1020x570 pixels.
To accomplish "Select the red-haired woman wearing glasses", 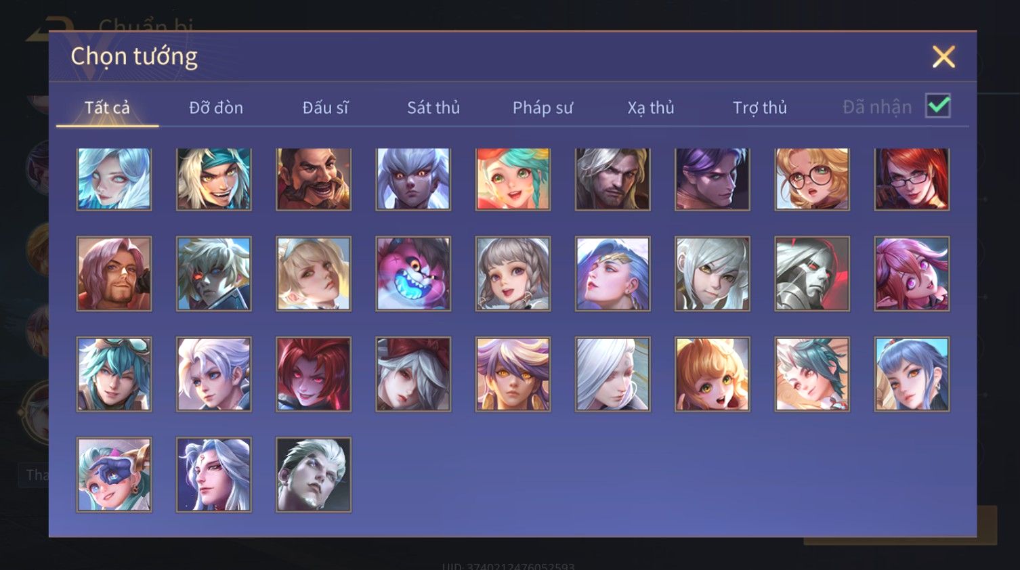I will coord(912,179).
